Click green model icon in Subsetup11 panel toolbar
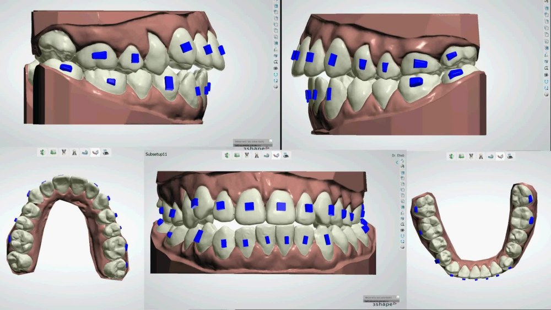The width and height of the screenshot is (551, 310). point(237,155)
